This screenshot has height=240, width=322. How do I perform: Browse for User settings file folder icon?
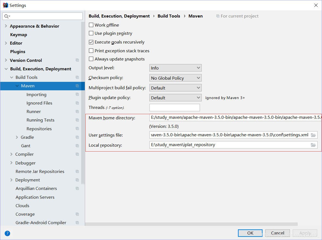click(313, 135)
